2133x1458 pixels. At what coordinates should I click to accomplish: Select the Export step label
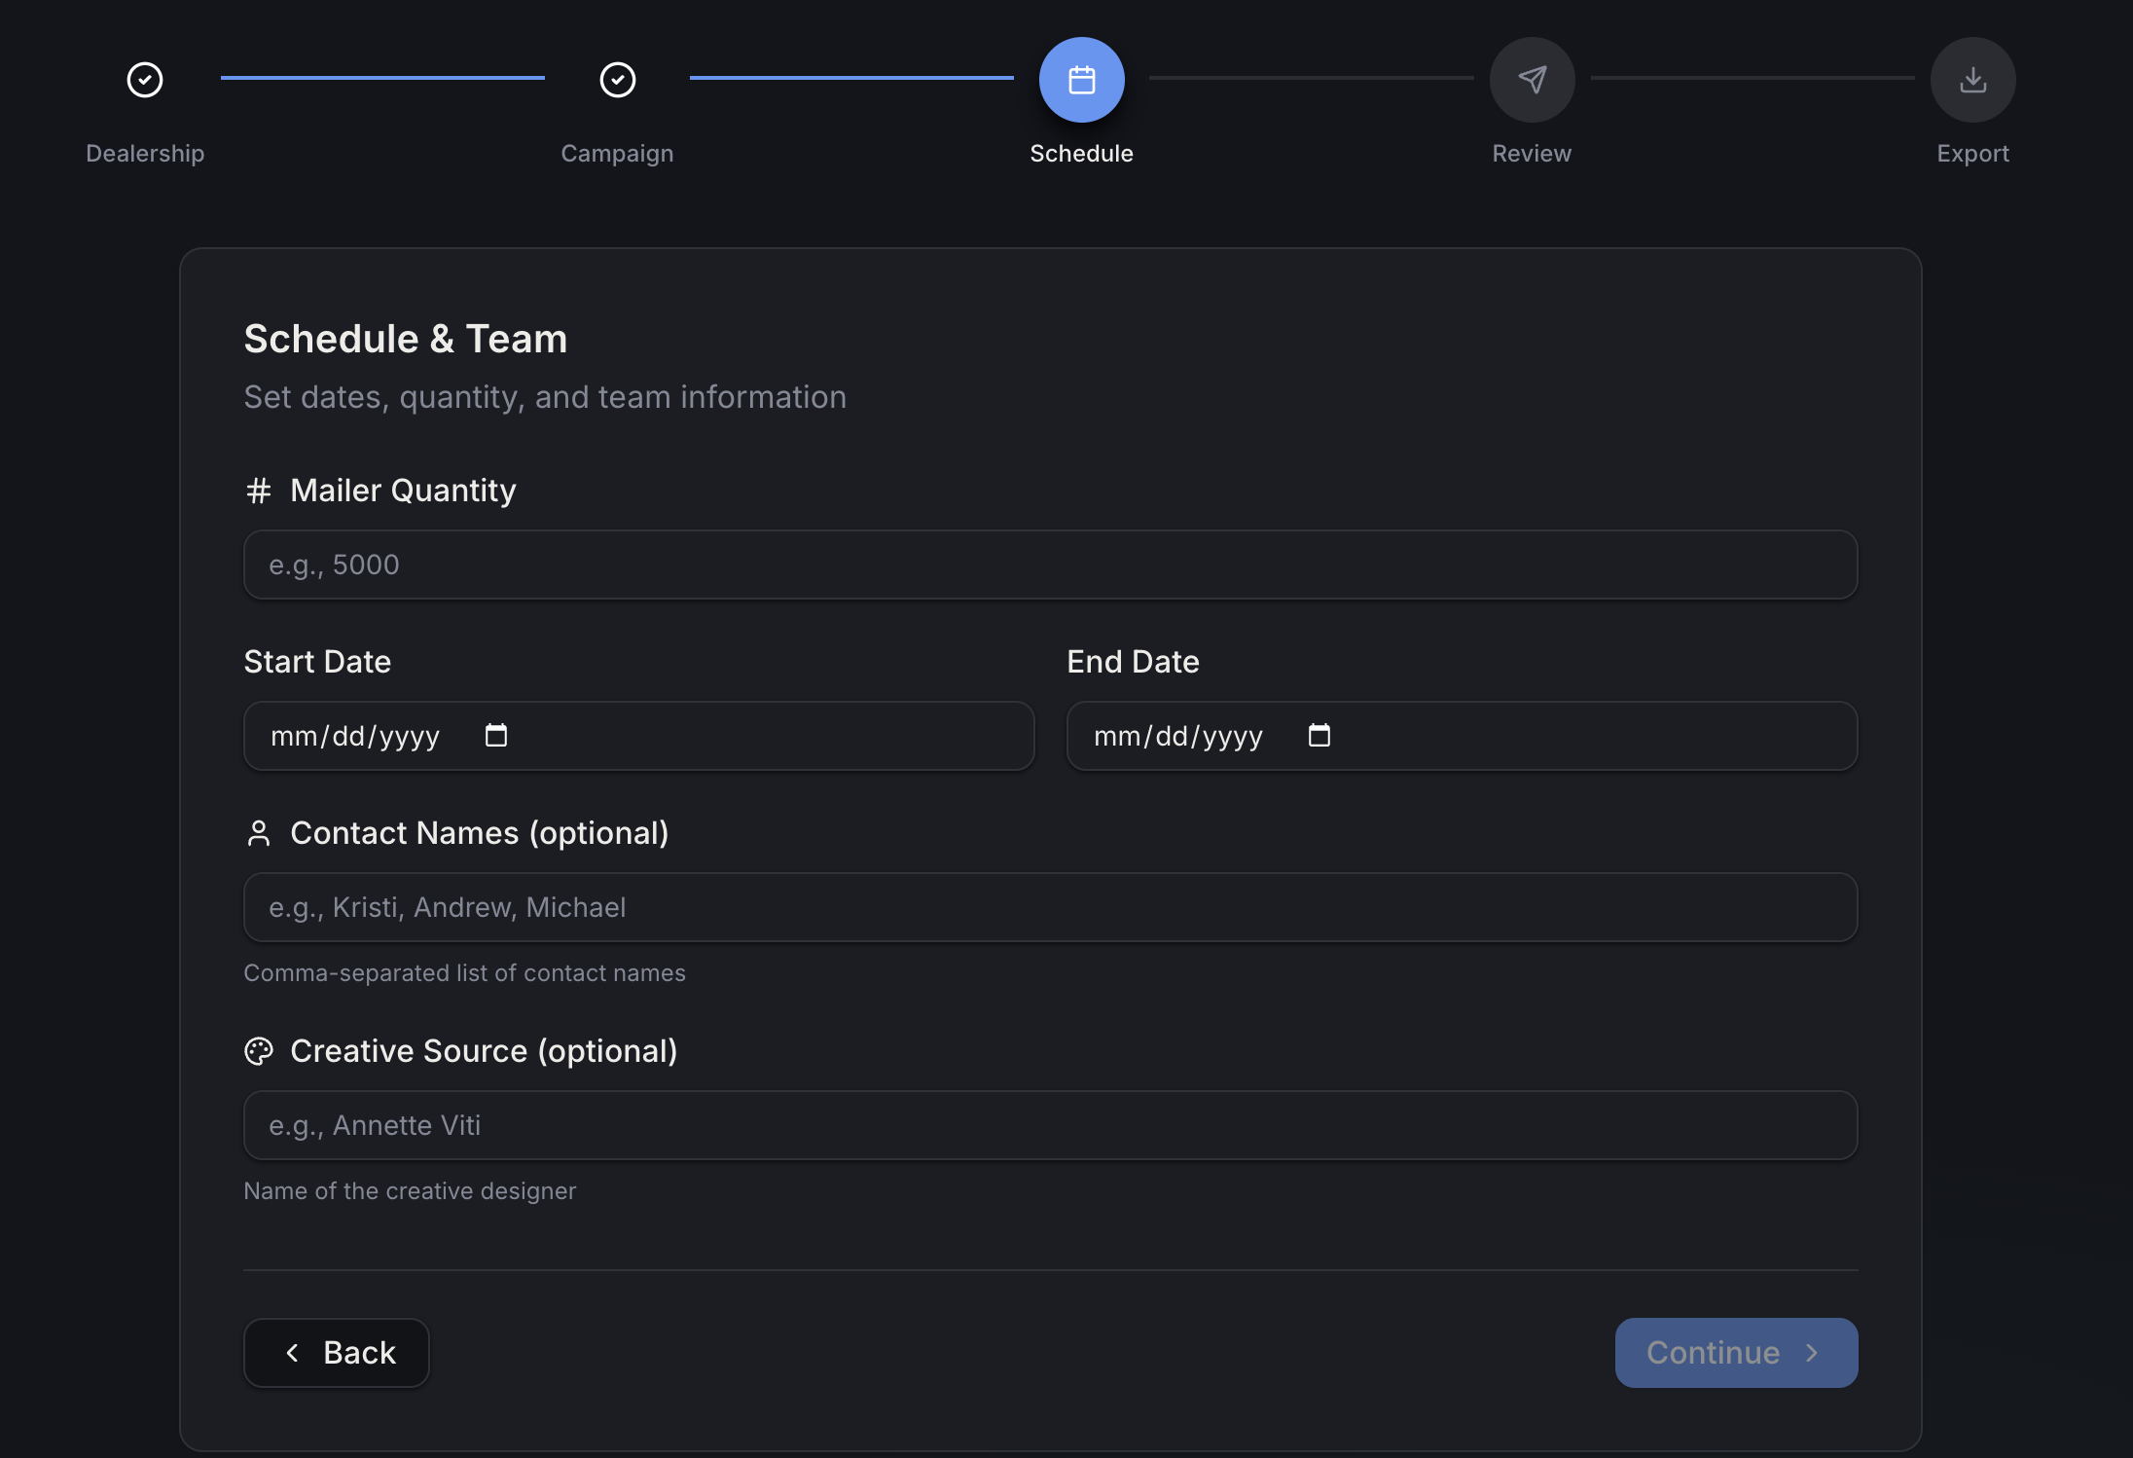pyautogui.click(x=1973, y=154)
